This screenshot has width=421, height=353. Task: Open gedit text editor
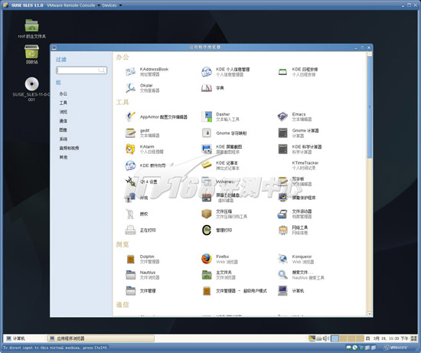[x=142, y=133]
